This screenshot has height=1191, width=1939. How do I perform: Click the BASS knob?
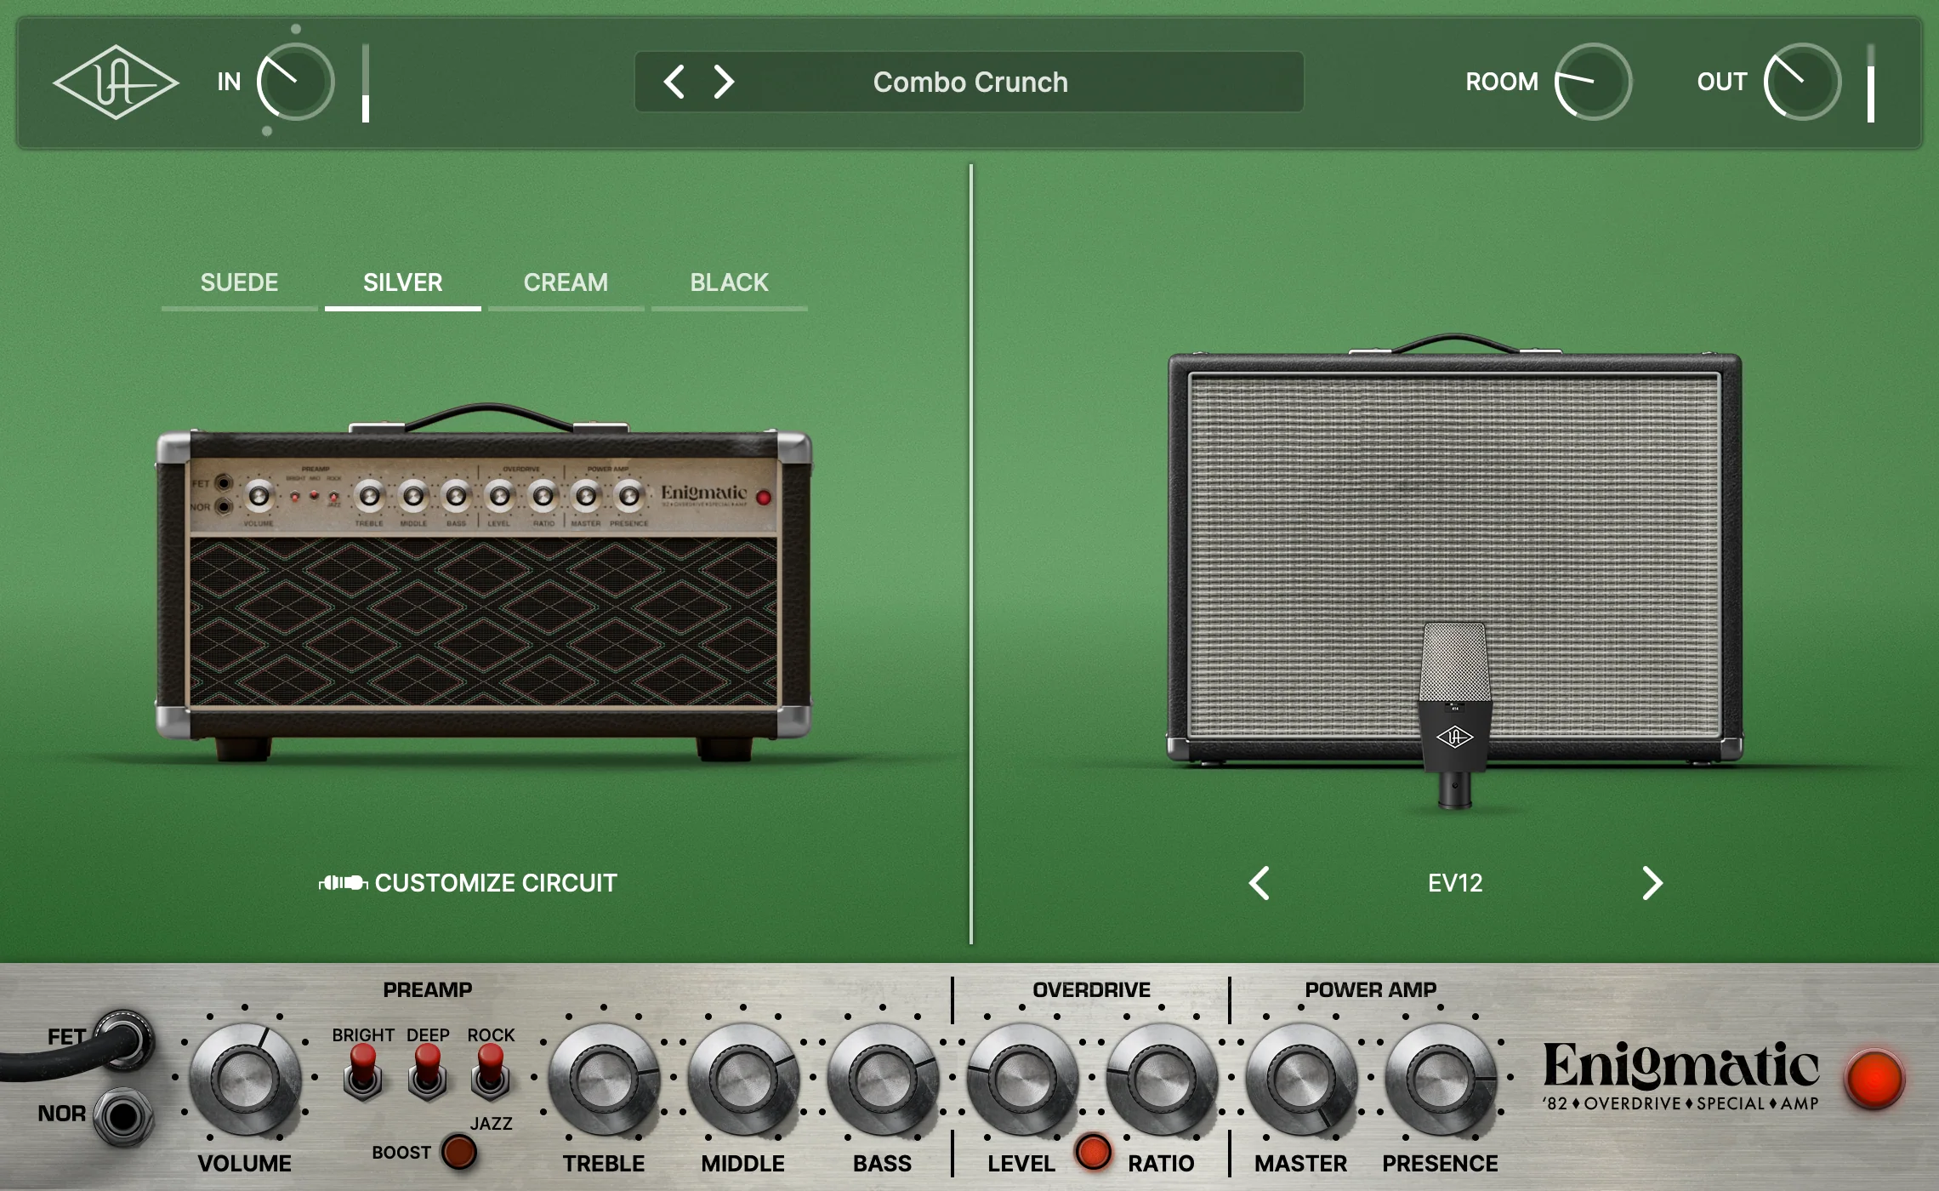coord(883,1080)
